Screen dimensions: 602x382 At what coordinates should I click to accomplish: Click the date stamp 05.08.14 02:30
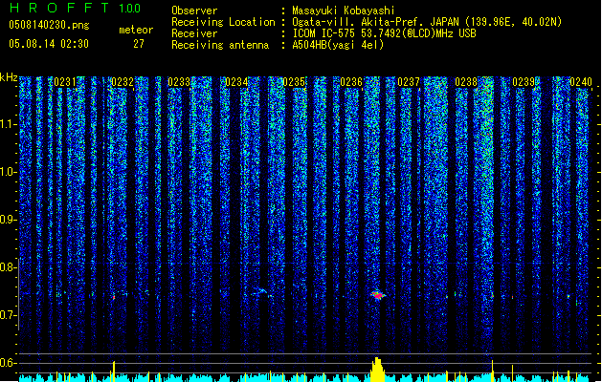(49, 44)
